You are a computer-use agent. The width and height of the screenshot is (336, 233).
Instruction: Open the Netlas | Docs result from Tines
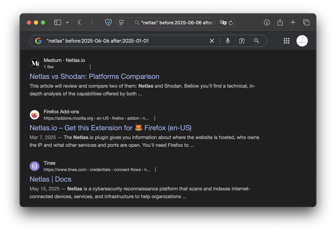click(51, 179)
